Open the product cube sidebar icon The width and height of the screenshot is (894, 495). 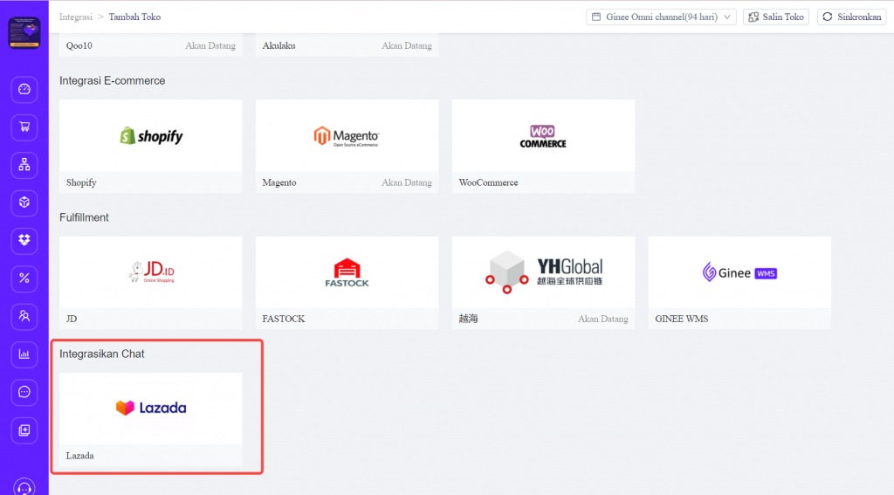click(24, 203)
